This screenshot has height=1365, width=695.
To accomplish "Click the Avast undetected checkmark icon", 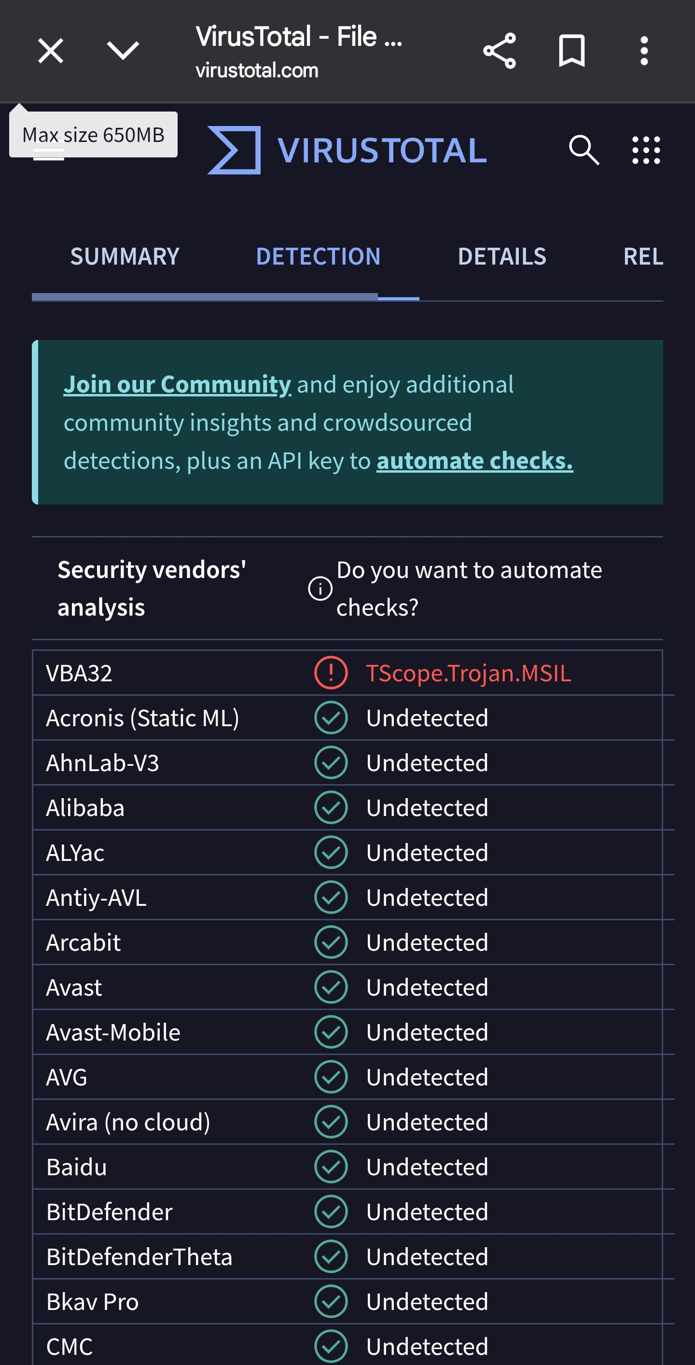I will (331, 987).
